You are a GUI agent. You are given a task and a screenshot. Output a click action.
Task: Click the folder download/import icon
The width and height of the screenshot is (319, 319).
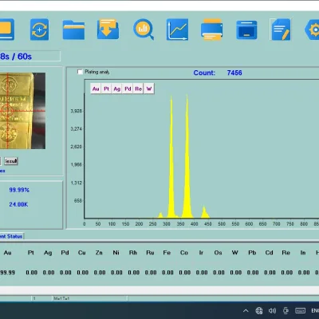pos(108,29)
